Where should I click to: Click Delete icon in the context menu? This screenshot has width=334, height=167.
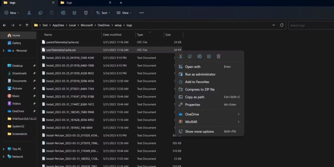click(x=219, y=56)
